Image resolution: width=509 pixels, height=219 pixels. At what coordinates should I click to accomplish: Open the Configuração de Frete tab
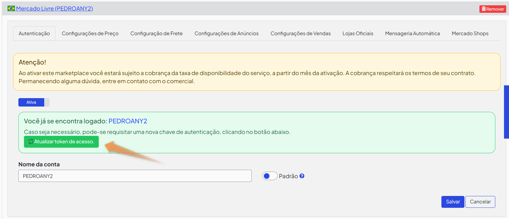156,33
